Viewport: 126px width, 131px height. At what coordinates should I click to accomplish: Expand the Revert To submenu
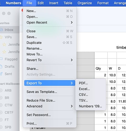pyautogui.click(x=50, y=60)
